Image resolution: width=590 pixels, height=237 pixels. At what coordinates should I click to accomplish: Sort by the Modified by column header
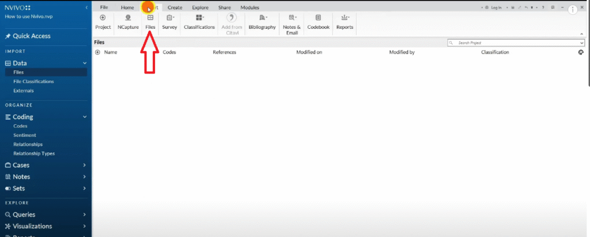(402, 52)
